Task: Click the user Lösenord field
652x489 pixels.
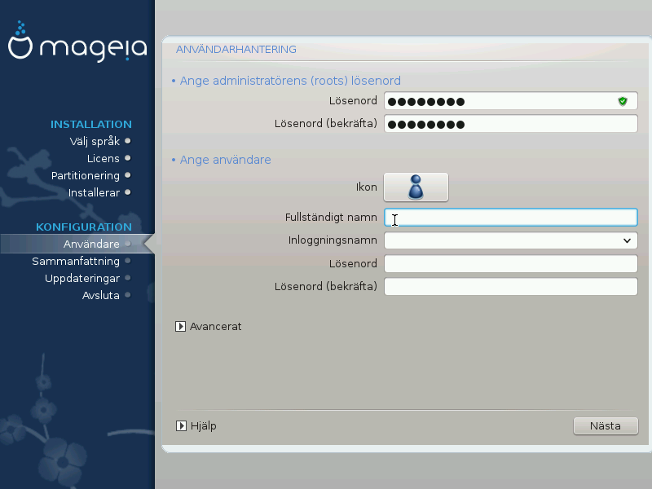Action: [x=511, y=263]
